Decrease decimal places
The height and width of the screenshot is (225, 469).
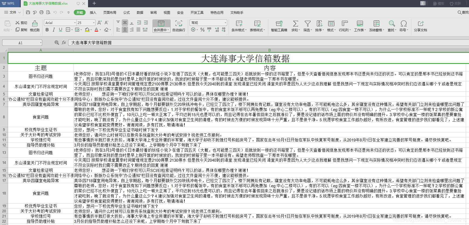pos(223,30)
